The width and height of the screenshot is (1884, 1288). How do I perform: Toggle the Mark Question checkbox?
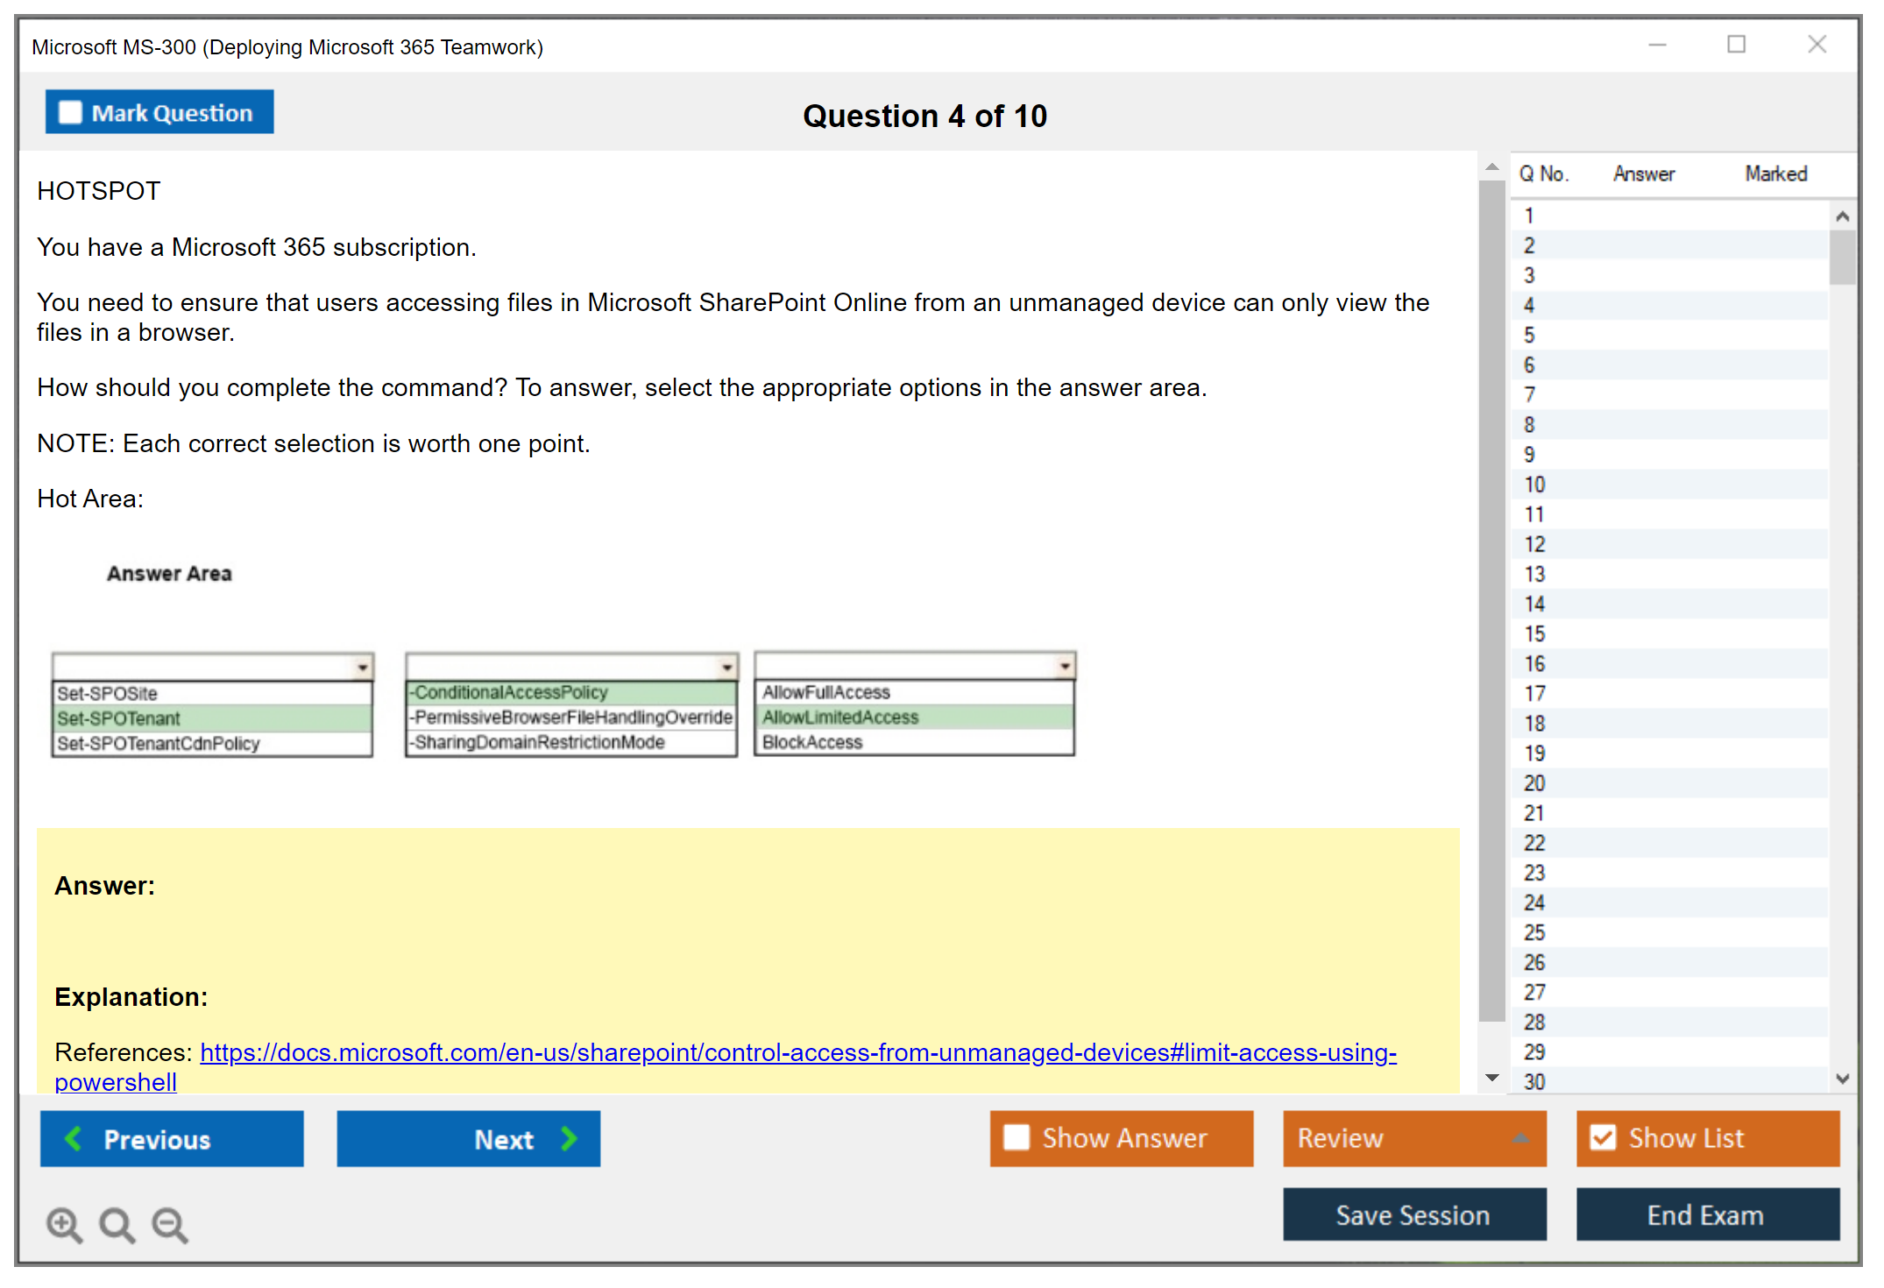70,112
